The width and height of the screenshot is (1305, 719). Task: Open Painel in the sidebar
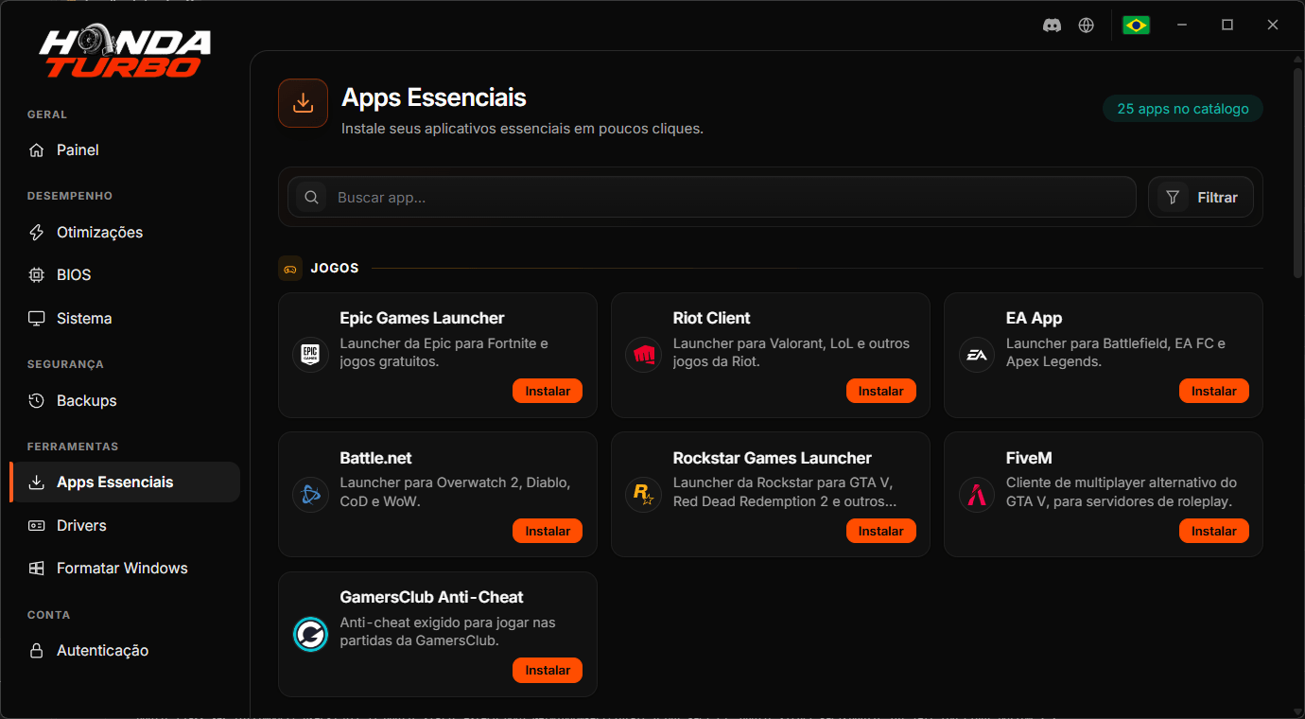[125, 150]
